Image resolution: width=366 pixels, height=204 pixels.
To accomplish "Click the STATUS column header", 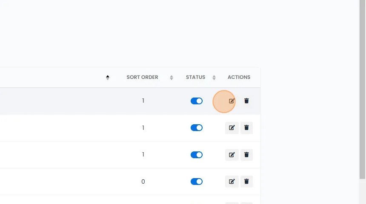I will (196, 77).
